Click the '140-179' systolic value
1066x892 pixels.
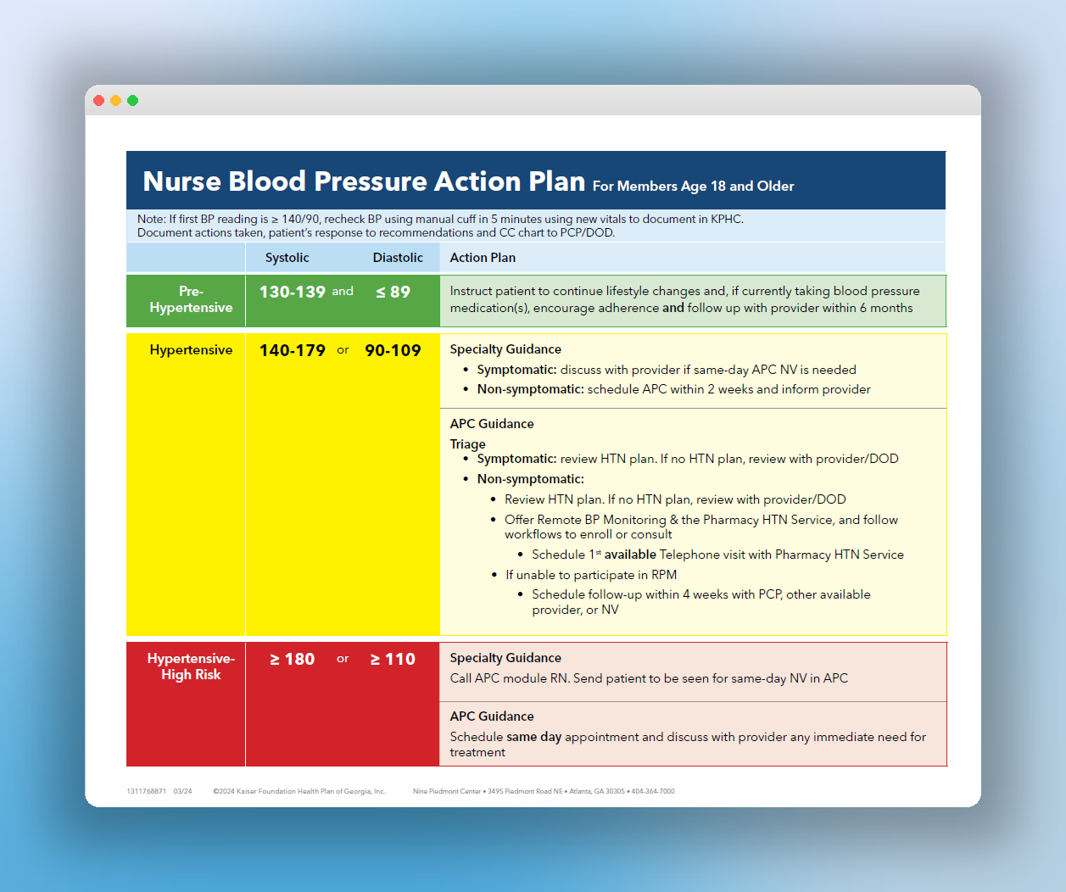(x=293, y=350)
